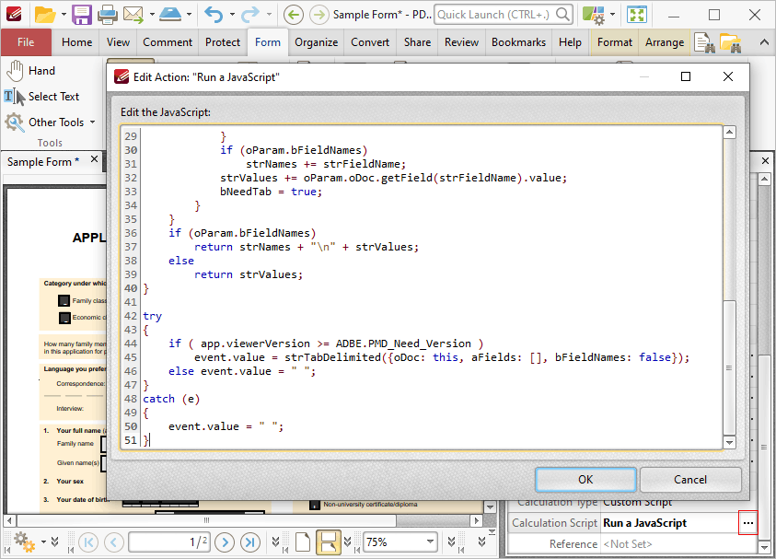Viewport: 776px width, 559px height.
Task: Open the Form ribbon tab
Action: (x=268, y=42)
